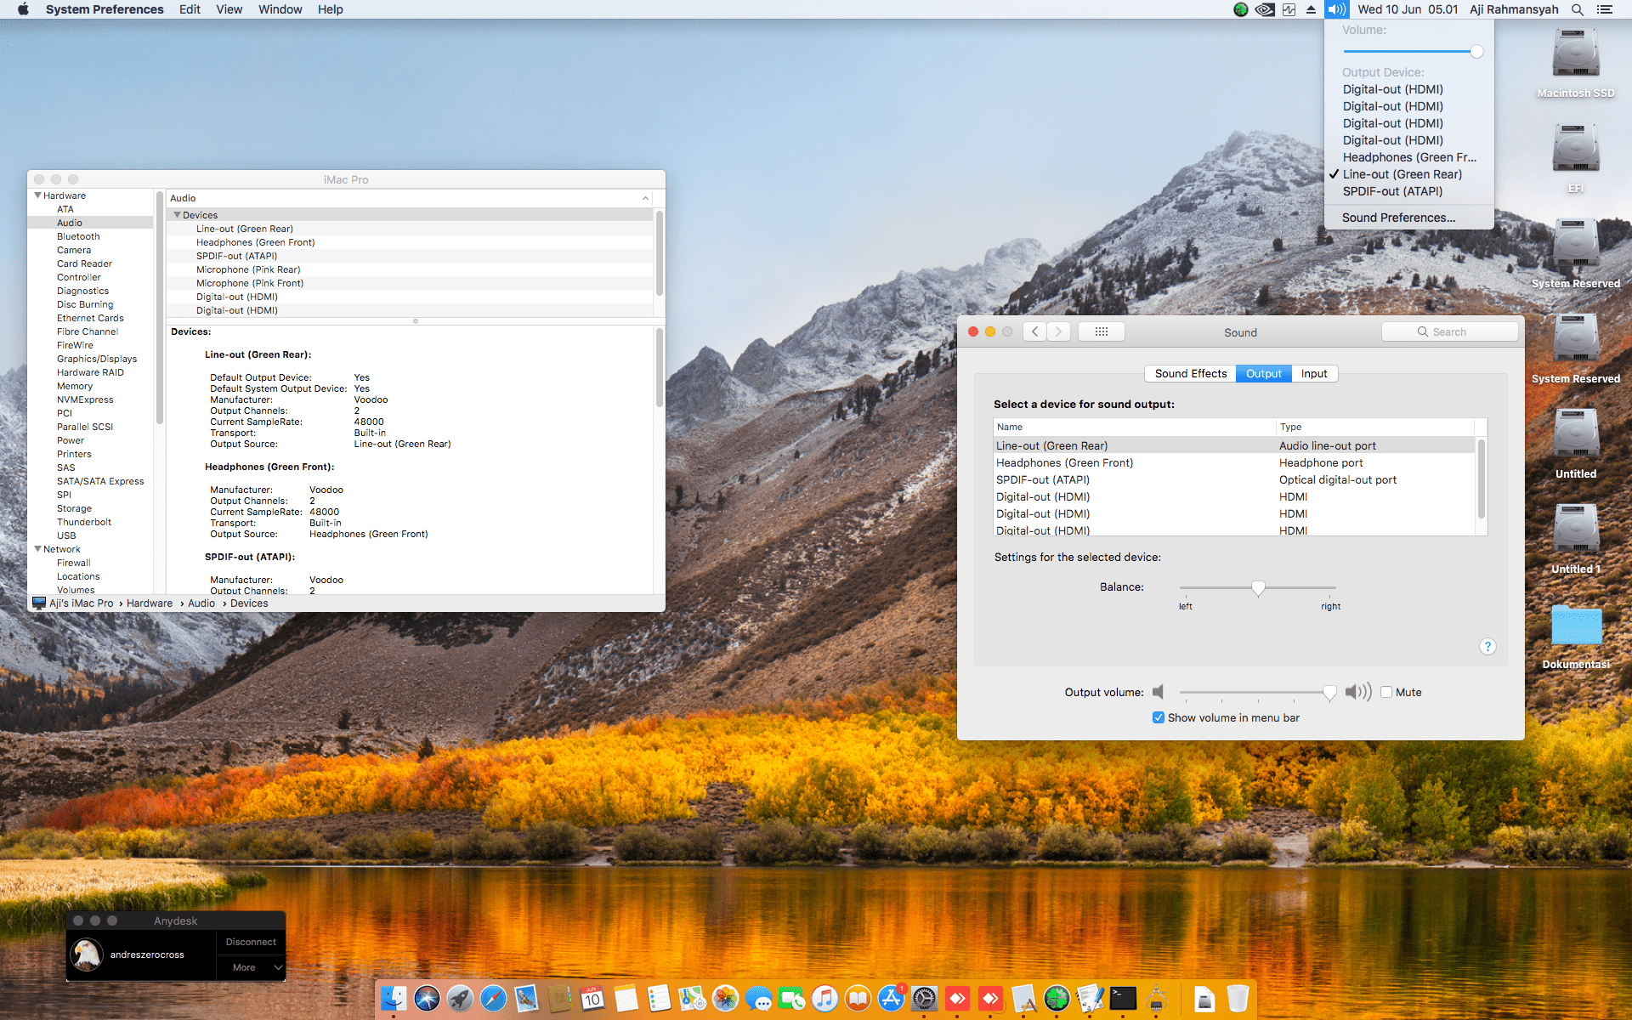Click the Show All grid icon in Sound
The image size is (1632, 1020).
tap(1101, 331)
